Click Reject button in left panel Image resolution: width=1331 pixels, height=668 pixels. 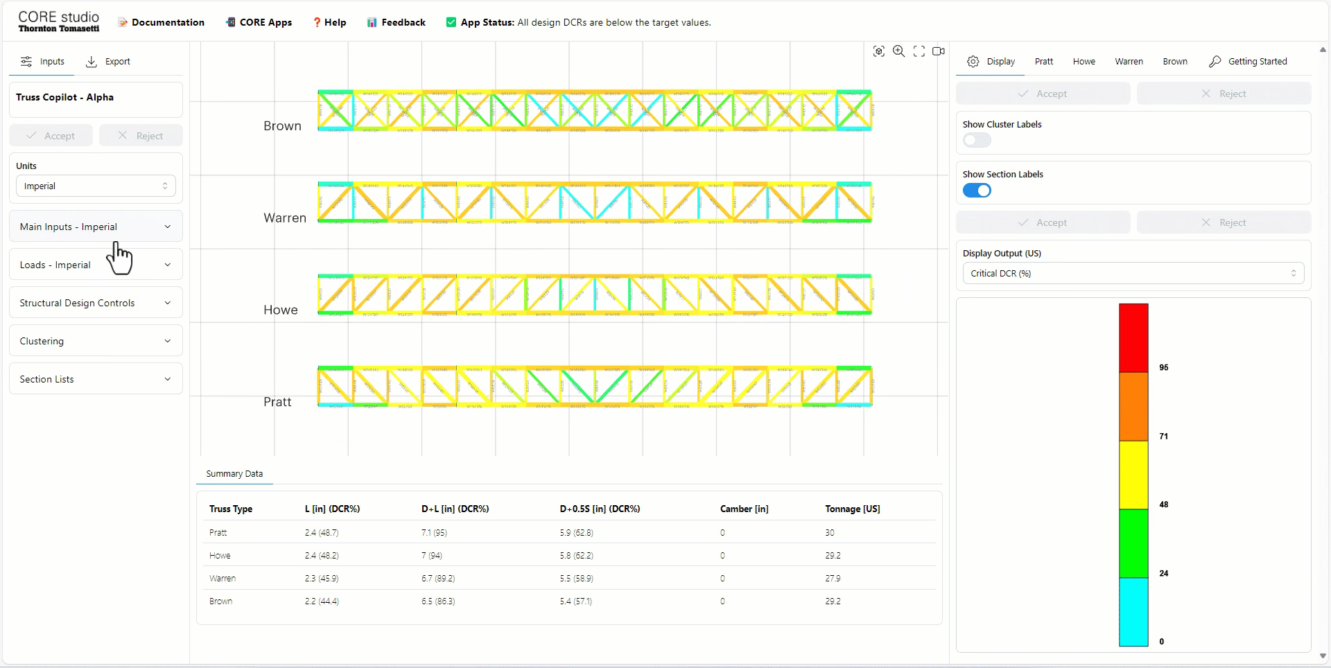click(141, 136)
